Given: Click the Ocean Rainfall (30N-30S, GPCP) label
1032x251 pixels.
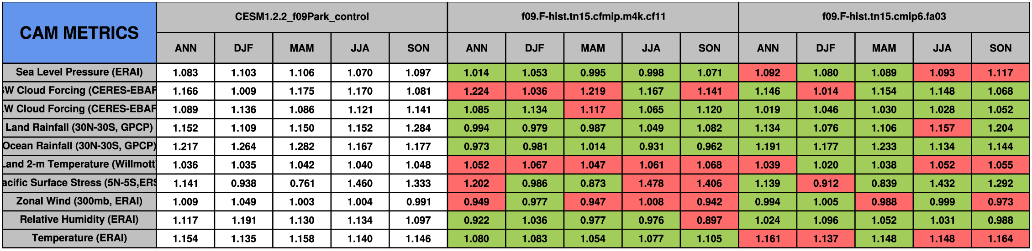Looking at the screenshot, I should (79, 146).
